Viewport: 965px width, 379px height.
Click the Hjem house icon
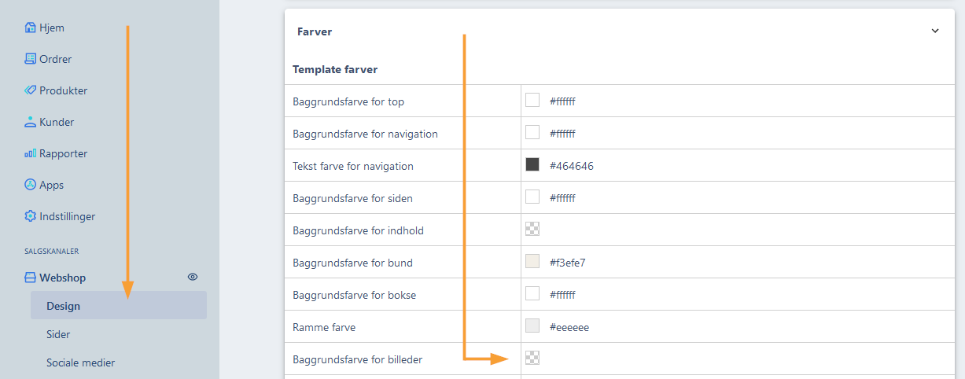click(x=31, y=28)
